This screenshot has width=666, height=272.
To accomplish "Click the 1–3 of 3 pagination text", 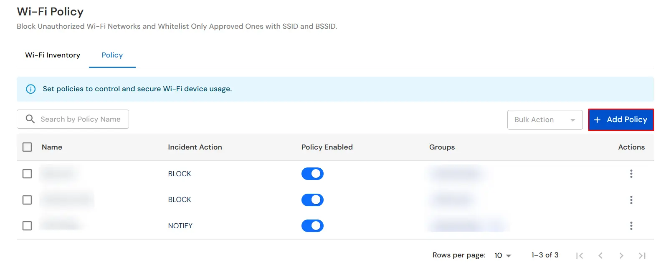I will click(545, 255).
